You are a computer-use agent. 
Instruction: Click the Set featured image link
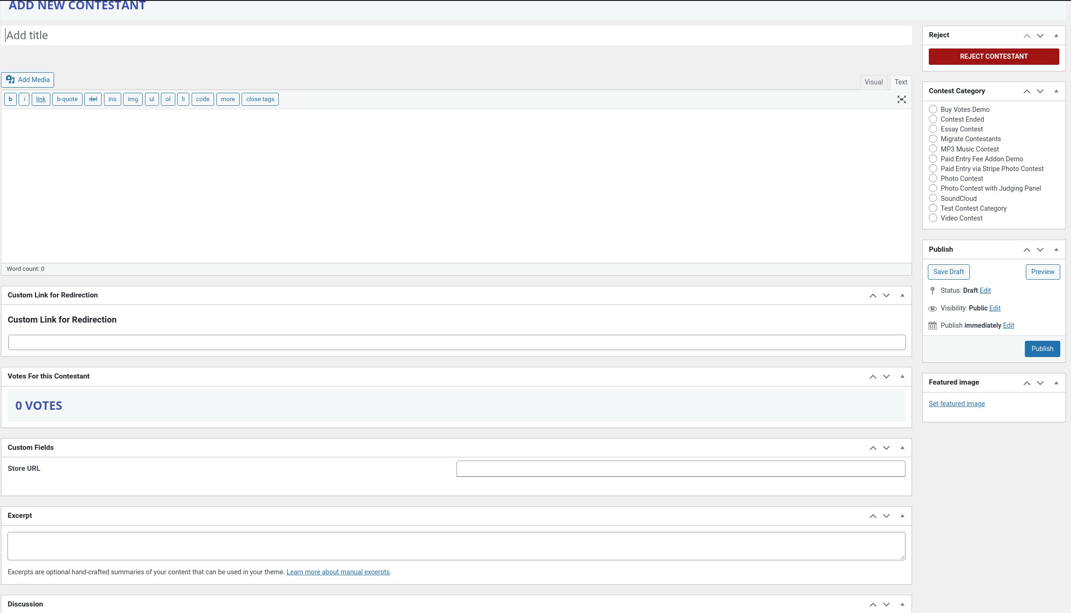coord(956,404)
